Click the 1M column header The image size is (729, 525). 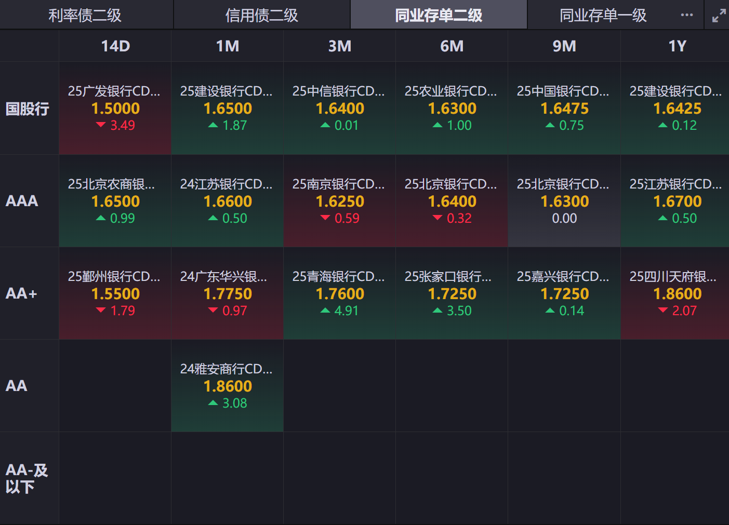[228, 46]
